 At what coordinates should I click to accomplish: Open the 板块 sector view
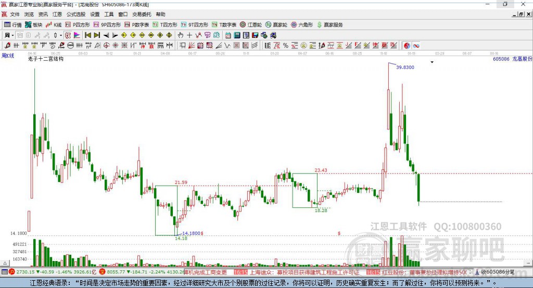coord(33,25)
